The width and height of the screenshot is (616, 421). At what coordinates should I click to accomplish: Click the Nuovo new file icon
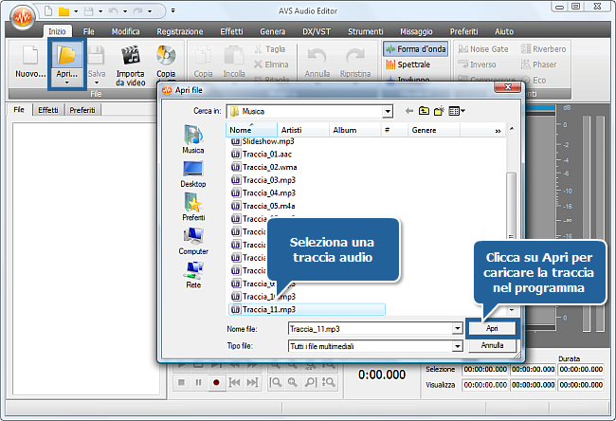tap(29, 57)
